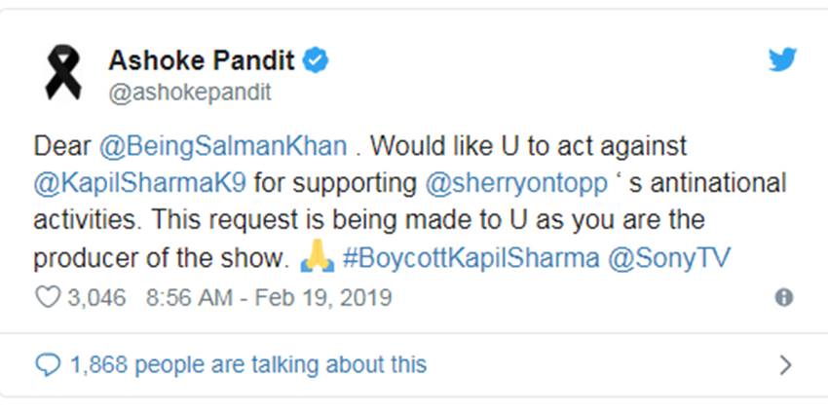Click the Twitter bird logo
This screenshot has width=828, height=413.
click(782, 60)
